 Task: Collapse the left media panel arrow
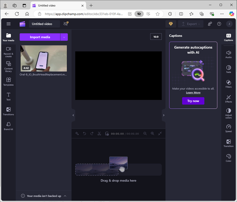[x=73, y=115]
